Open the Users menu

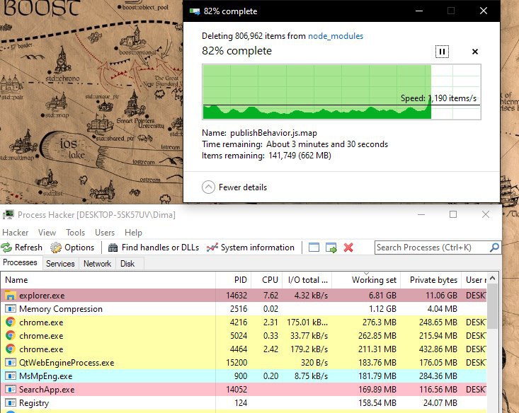pyautogui.click(x=105, y=233)
